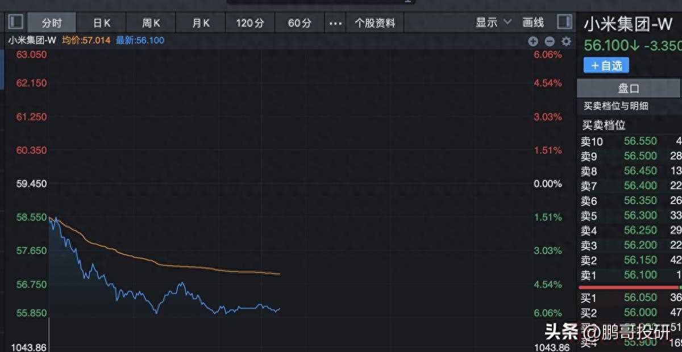
Task: Click the 画线 drawing tool button
Action: [533, 23]
